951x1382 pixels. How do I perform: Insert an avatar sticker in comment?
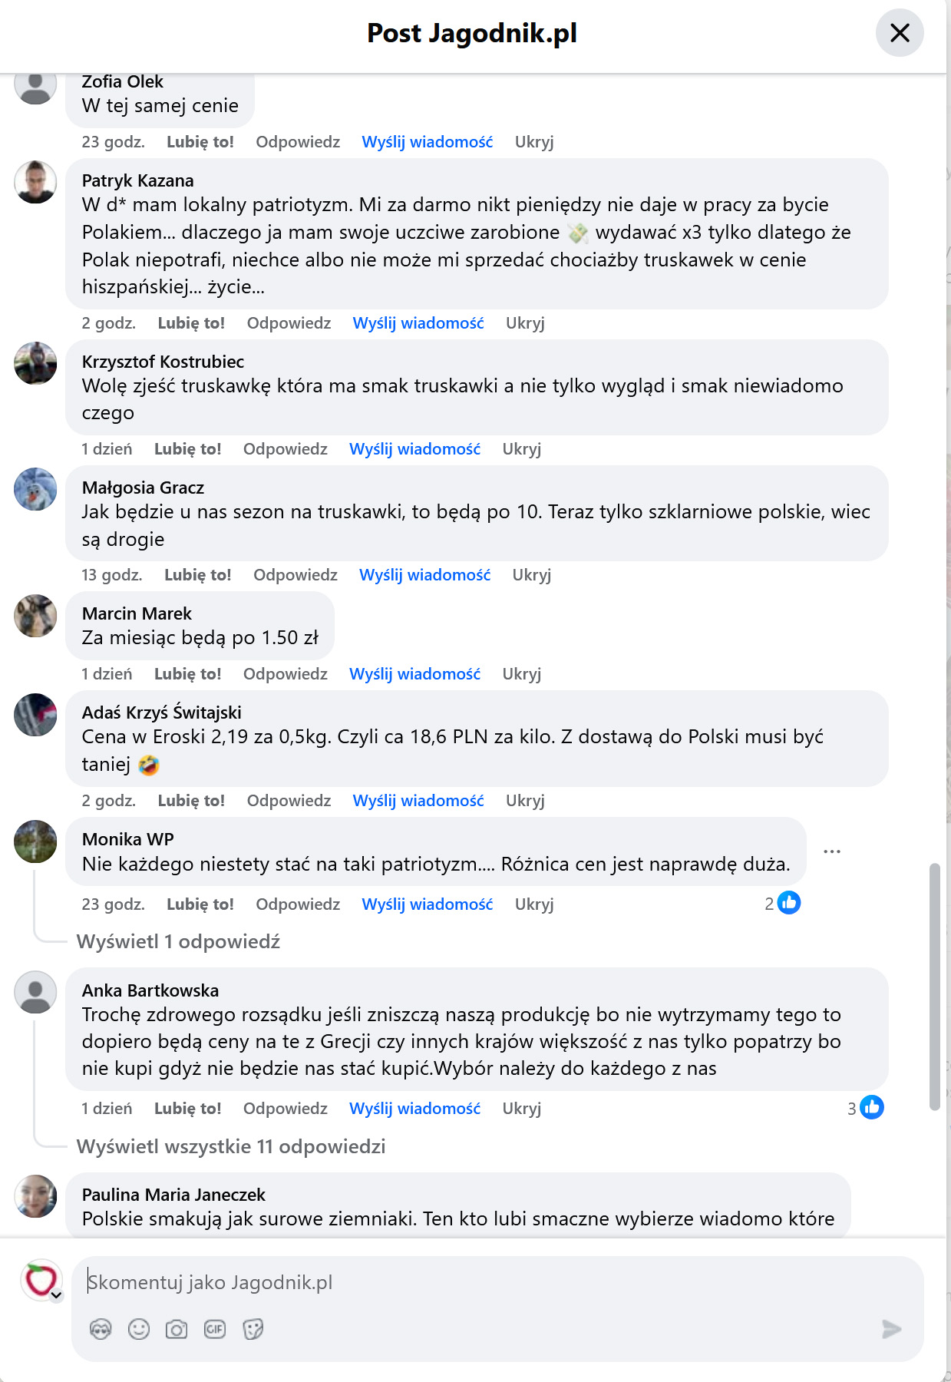pyautogui.click(x=101, y=1329)
